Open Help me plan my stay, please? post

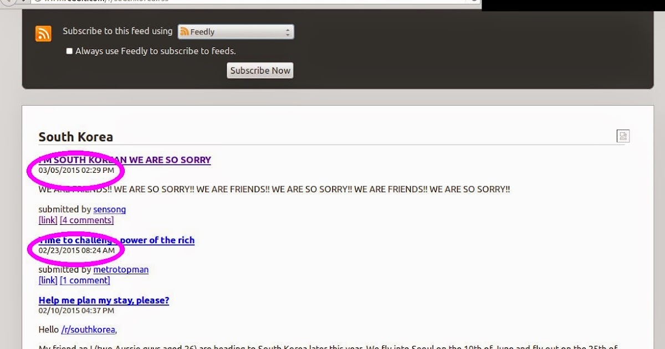(x=104, y=300)
